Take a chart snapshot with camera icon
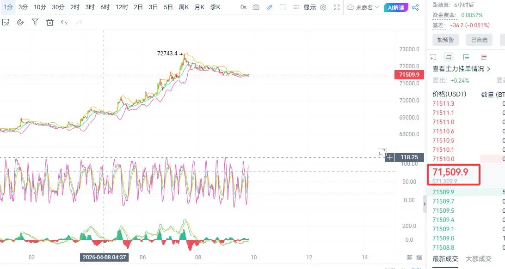Screen dimensions: 505x269 click(x=256, y=7)
